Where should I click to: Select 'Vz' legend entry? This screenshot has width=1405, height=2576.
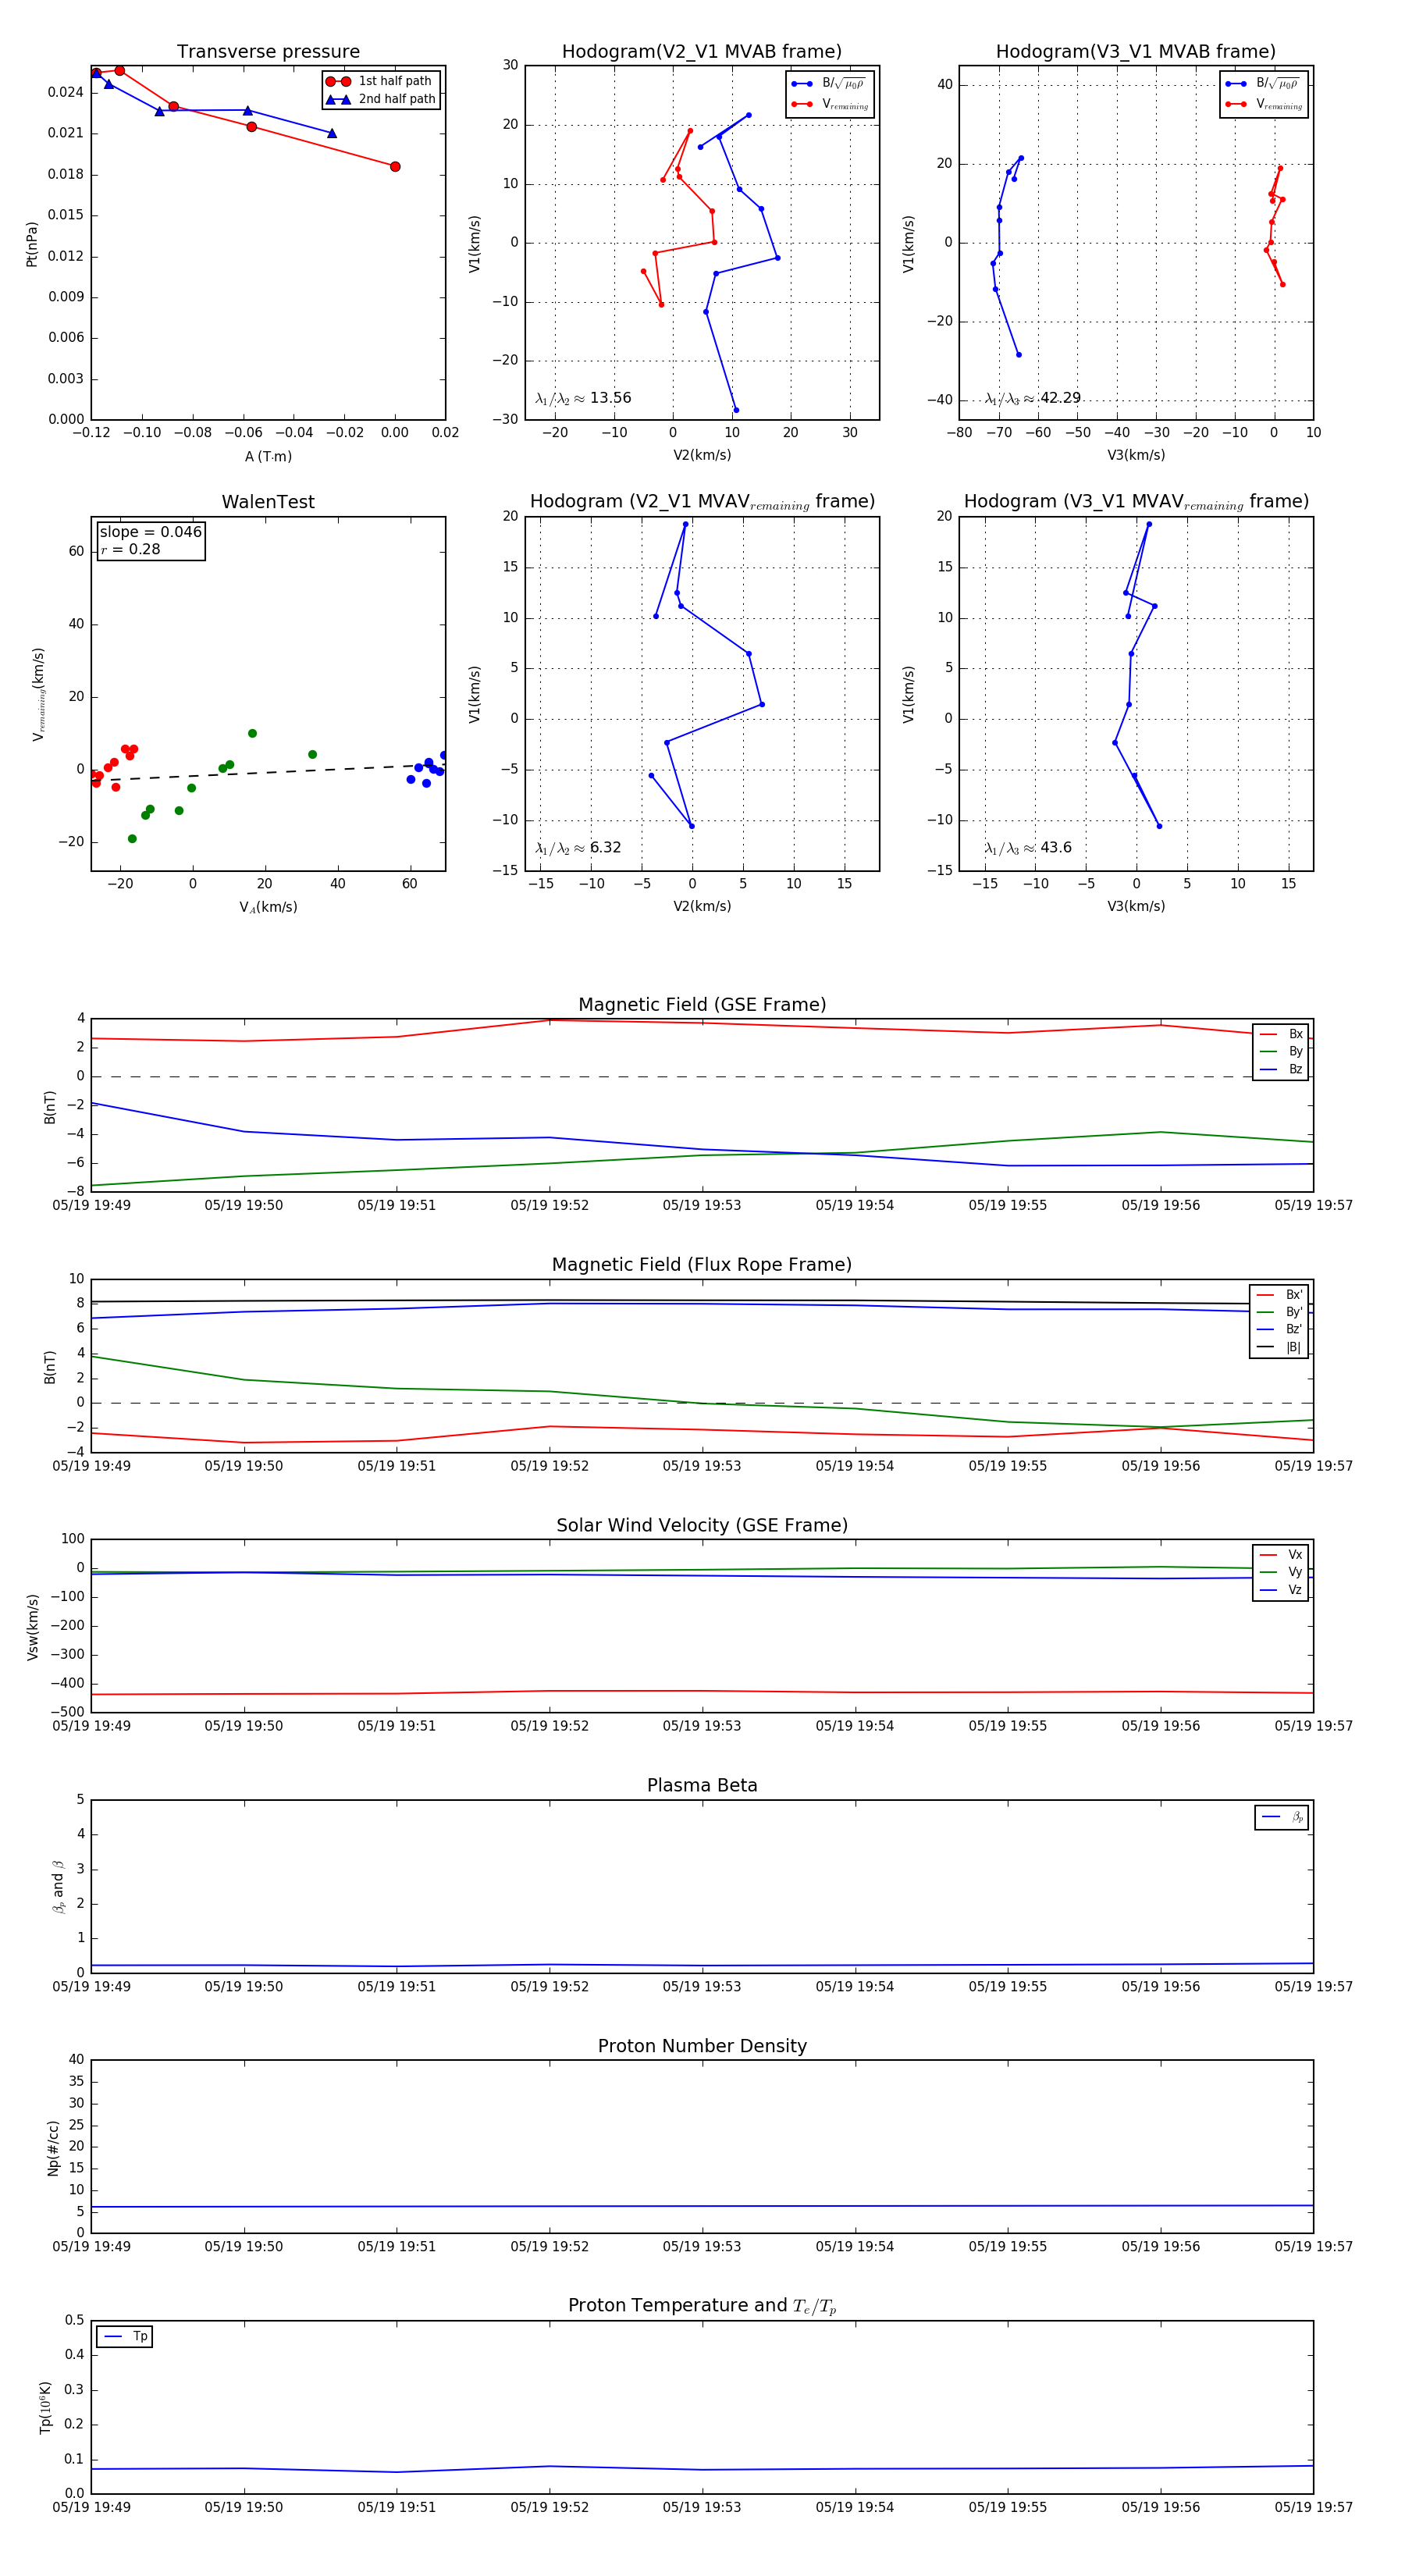point(1281,1590)
